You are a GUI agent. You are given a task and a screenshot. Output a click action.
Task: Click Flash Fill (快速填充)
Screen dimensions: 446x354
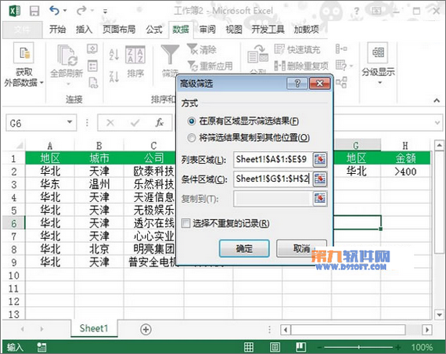coord(297,49)
